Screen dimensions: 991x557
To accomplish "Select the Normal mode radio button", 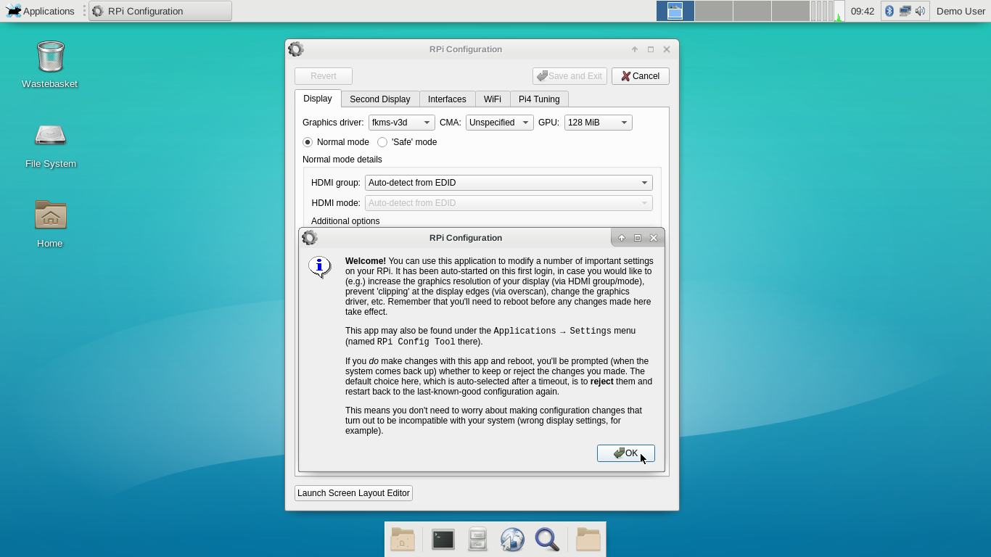I will pyautogui.click(x=308, y=142).
